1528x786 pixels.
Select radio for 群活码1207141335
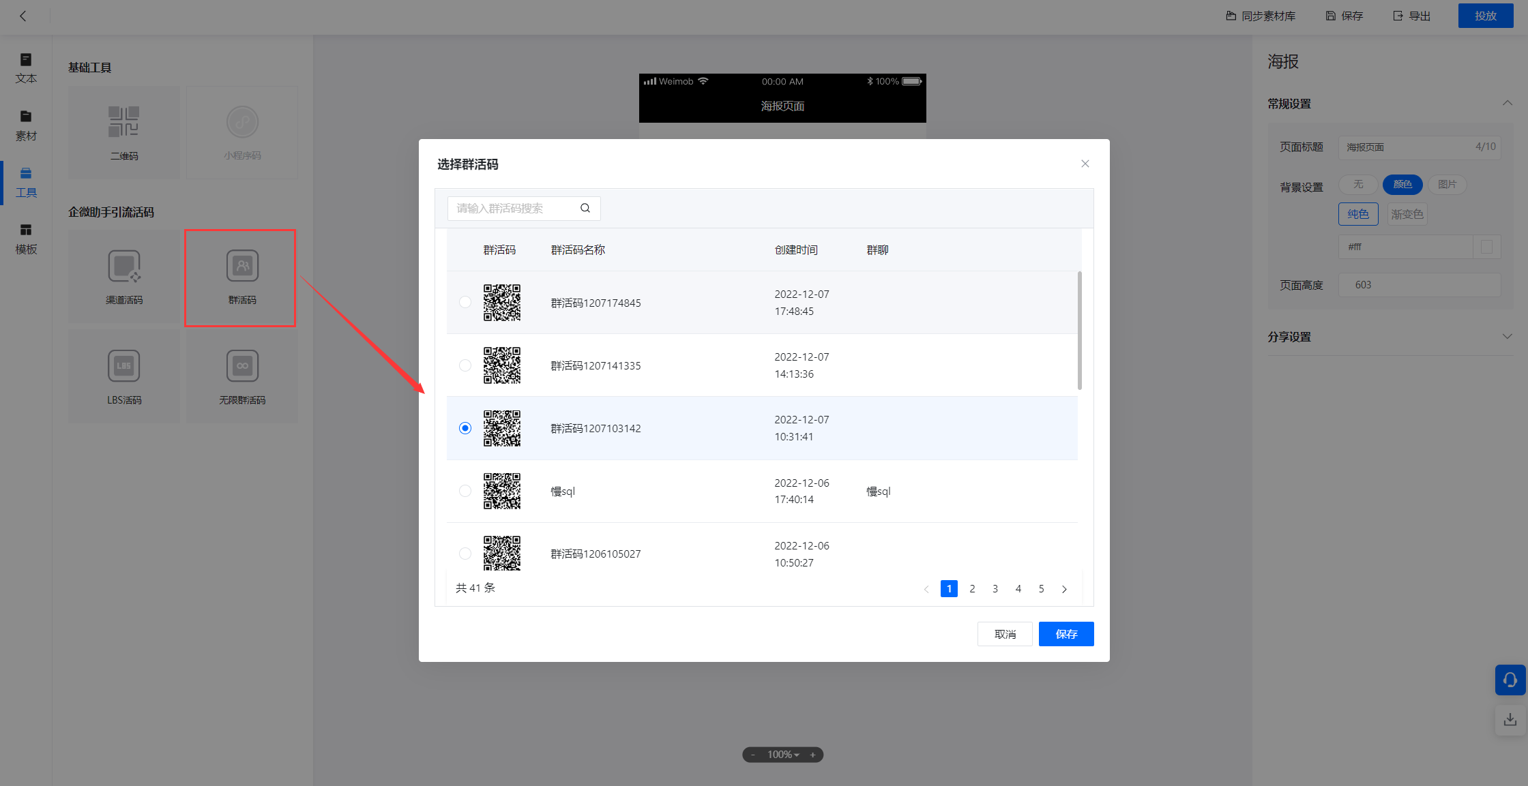465,365
